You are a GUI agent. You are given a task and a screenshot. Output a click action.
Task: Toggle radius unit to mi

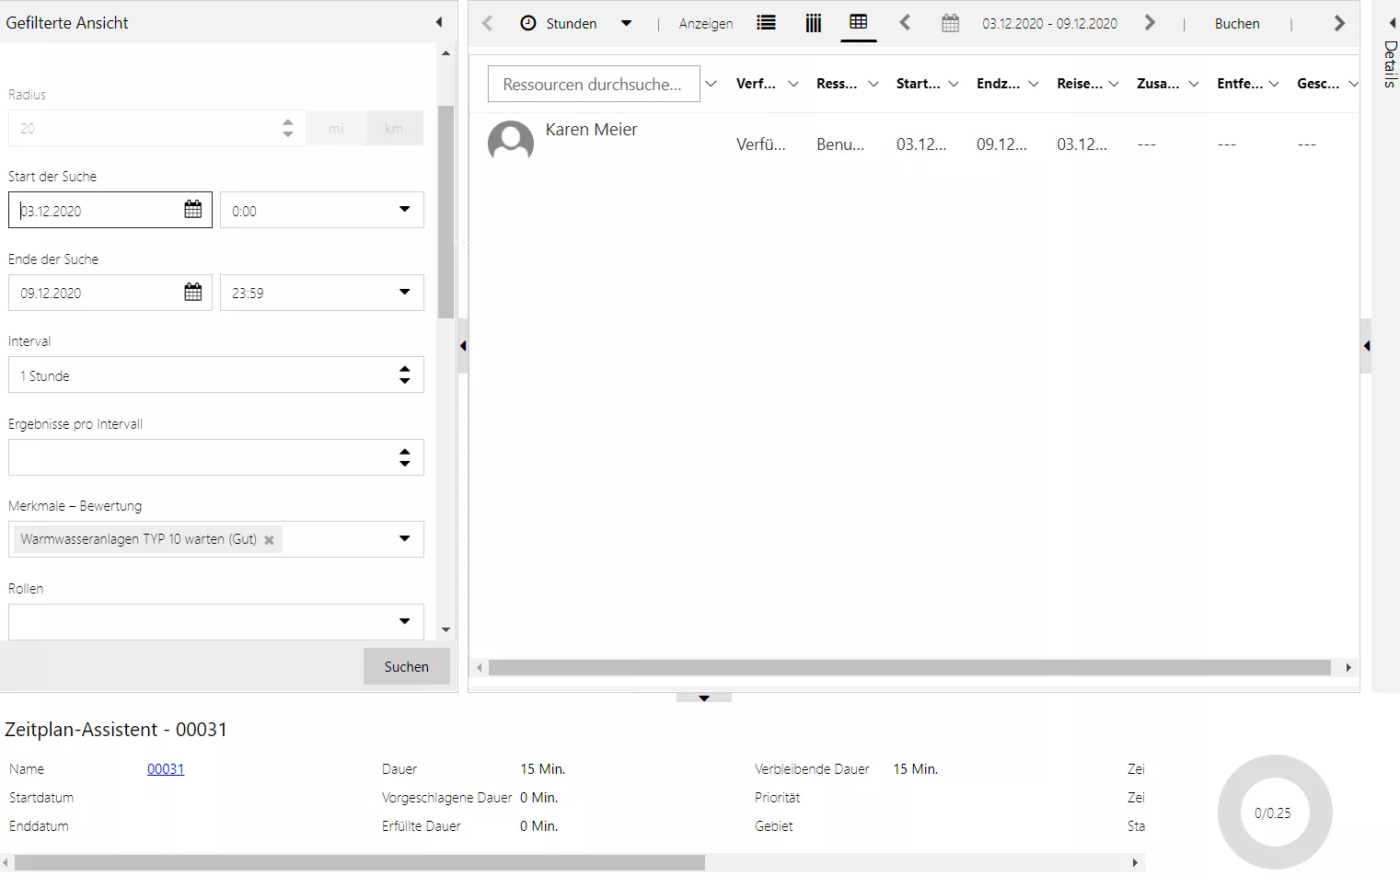(x=336, y=129)
